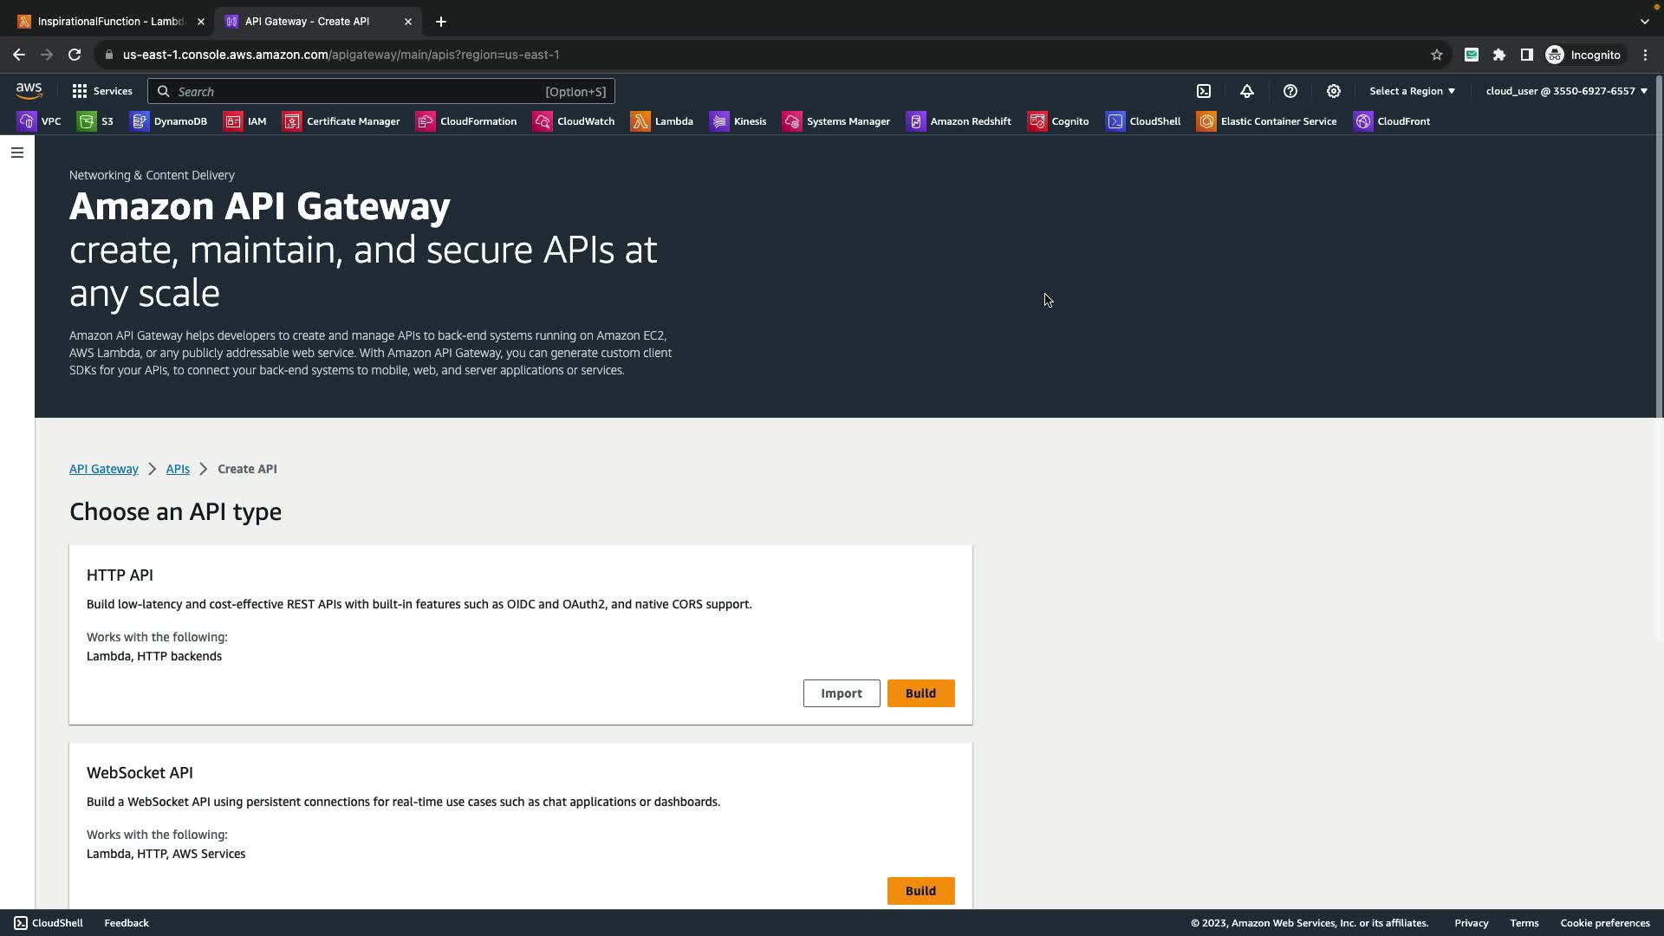This screenshot has width=1664, height=936.
Task: Go to the APIs breadcrumb link
Action: (178, 469)
